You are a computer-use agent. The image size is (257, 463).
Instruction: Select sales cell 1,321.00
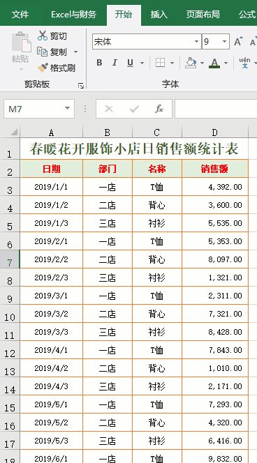pyautogui.click(x=215, y=278)
